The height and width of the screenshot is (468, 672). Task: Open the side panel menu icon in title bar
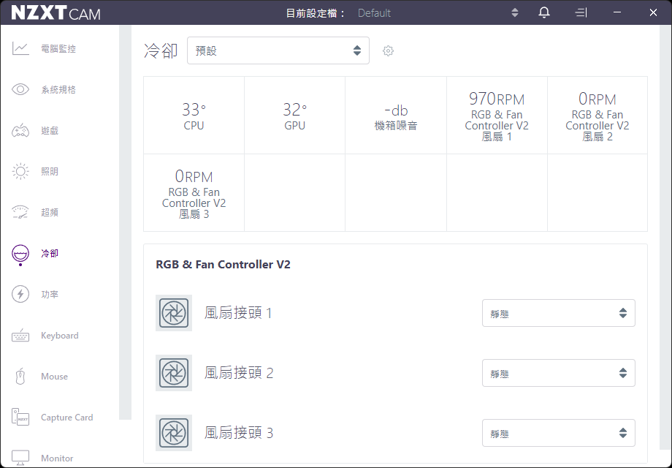(x=581, y=12)
